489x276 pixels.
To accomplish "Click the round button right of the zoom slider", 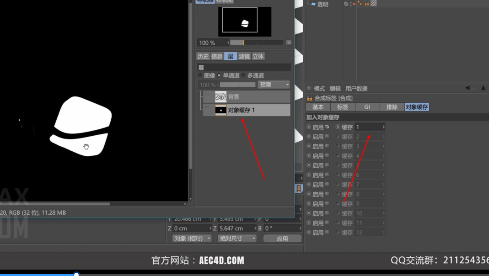I will [x=289, y=42].
